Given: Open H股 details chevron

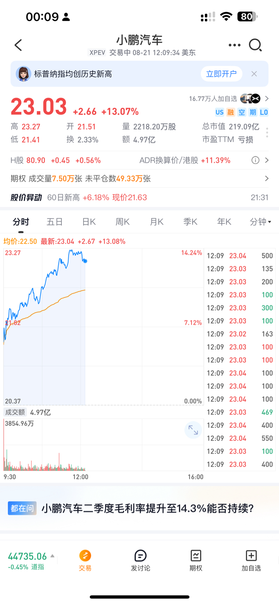Looking at the screenshot, I should (267, 160).
